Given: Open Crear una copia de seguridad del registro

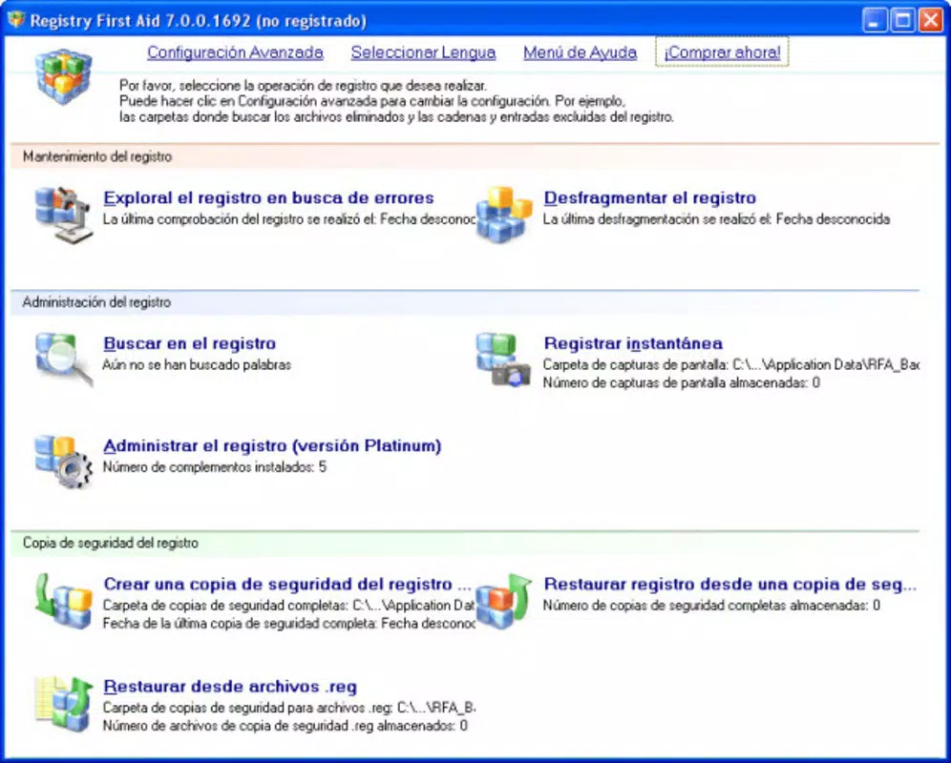Looking at the screenshot, I should tap(287, 585).
